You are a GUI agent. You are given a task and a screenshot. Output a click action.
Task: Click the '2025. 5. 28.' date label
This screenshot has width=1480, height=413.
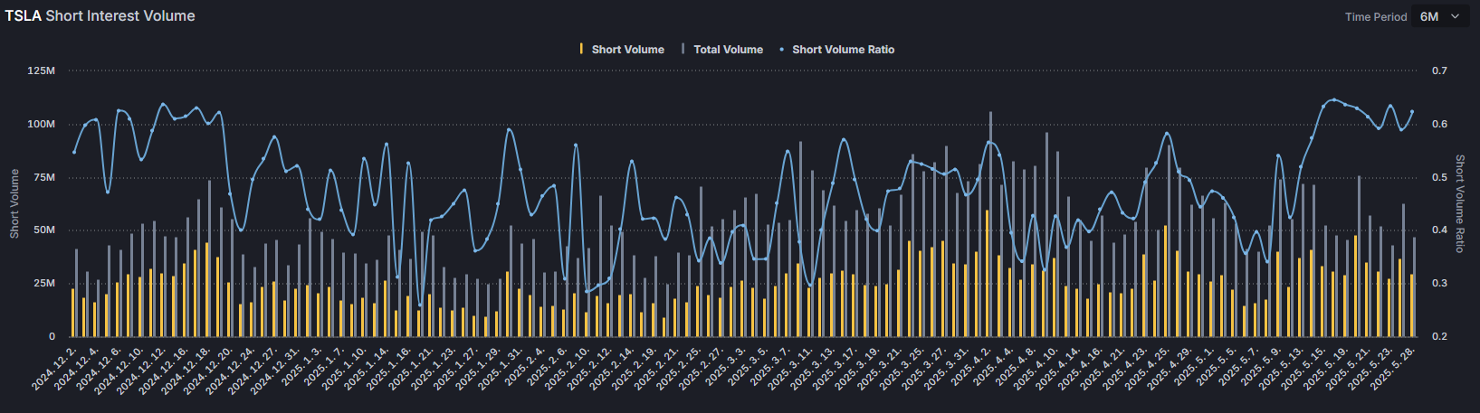(x=1392, y=368)
